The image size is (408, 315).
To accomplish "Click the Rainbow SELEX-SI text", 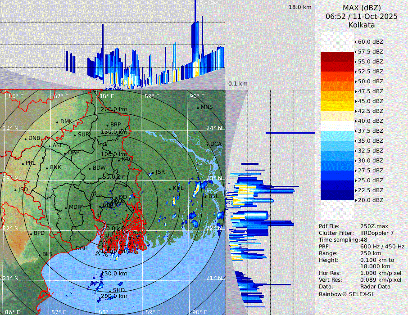I will tap(346, 294).
